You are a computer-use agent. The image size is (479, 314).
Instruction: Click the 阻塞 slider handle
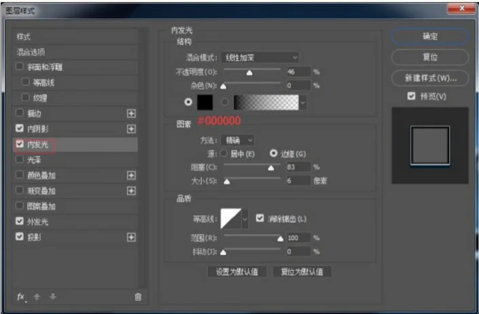pos(271,168)
